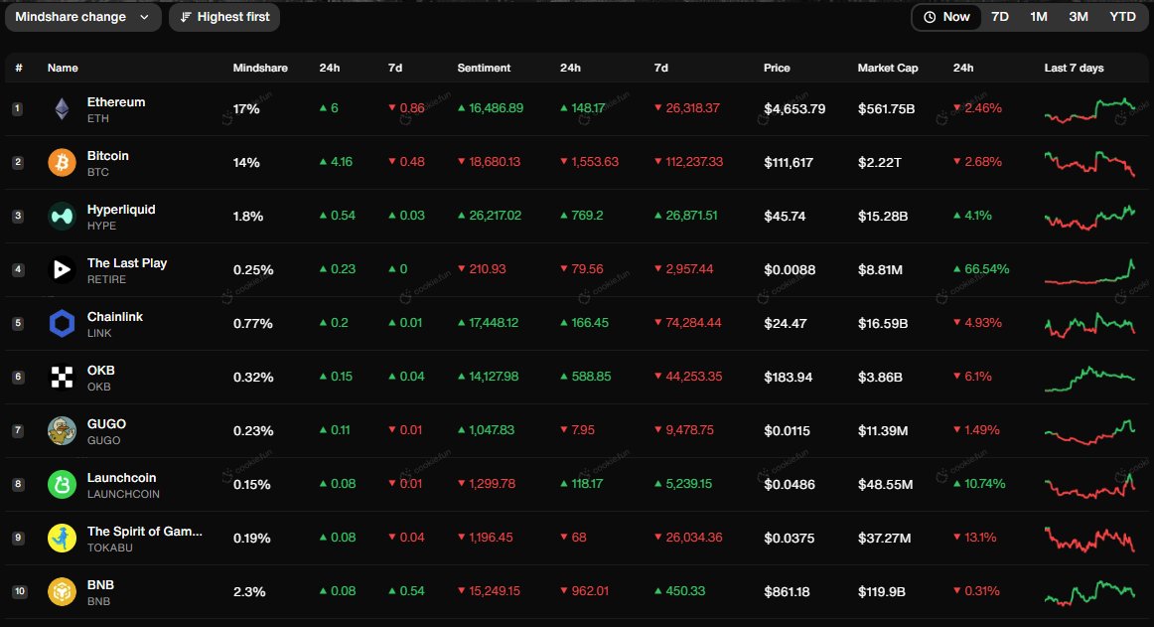Open the OKB 7-day sparkline chart
The height and width of the screenshot is (627, 1154).
coord(1089,378)
